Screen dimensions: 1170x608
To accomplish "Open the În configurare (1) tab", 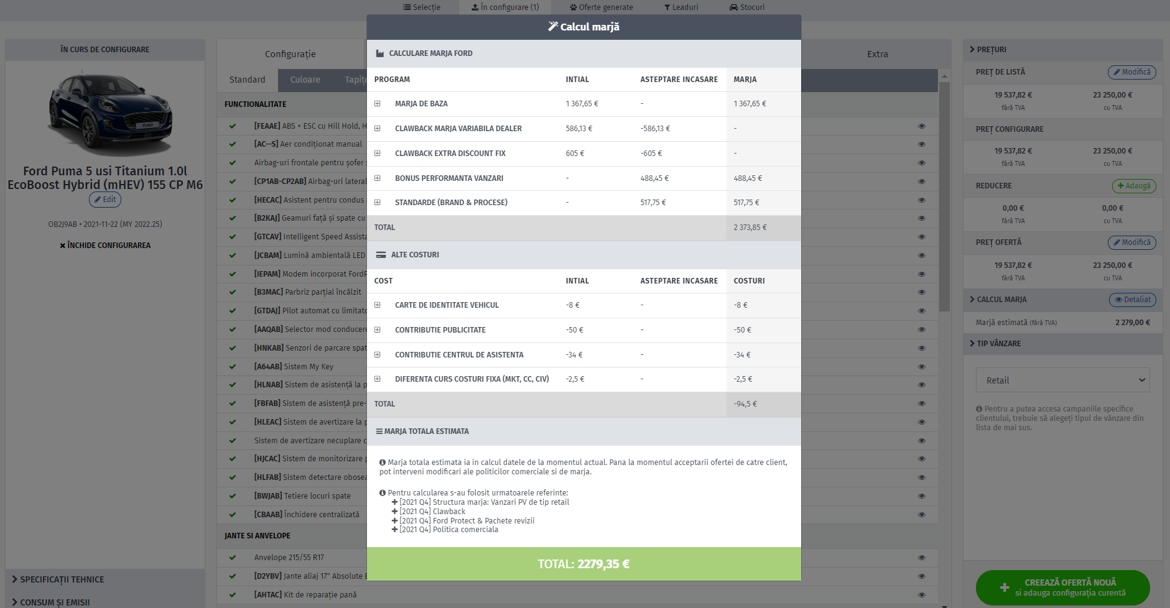I will [505, 7].
